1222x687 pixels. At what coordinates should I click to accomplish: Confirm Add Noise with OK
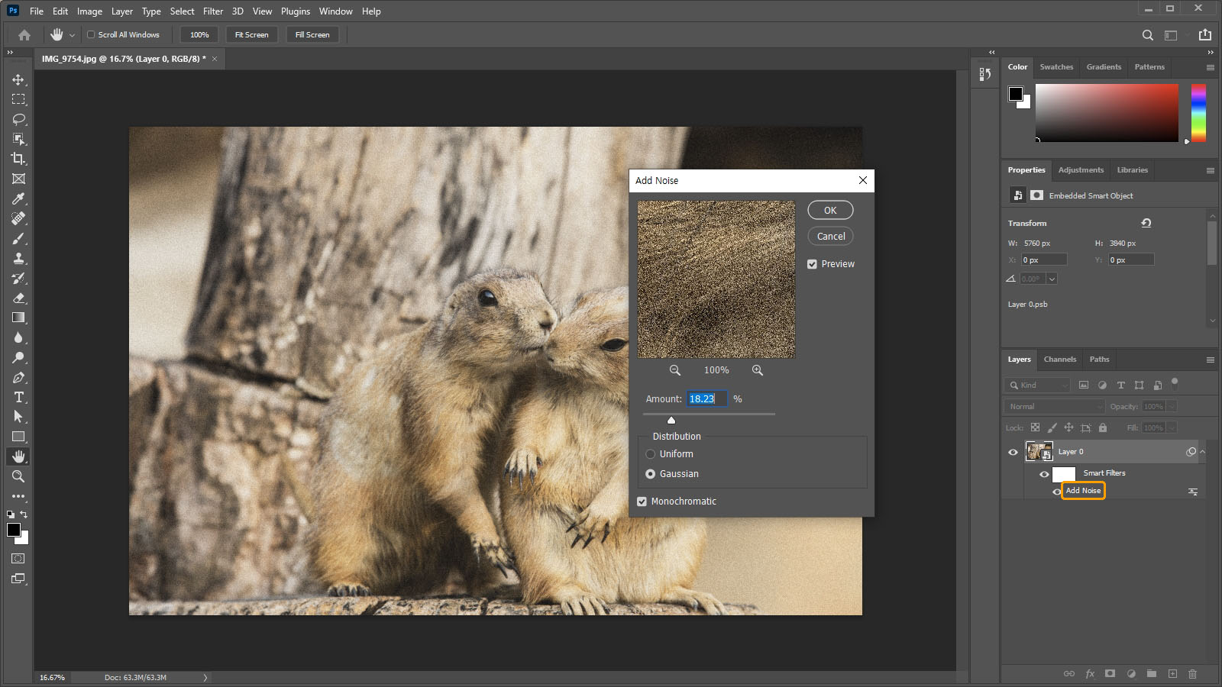(x=830, y=210)
